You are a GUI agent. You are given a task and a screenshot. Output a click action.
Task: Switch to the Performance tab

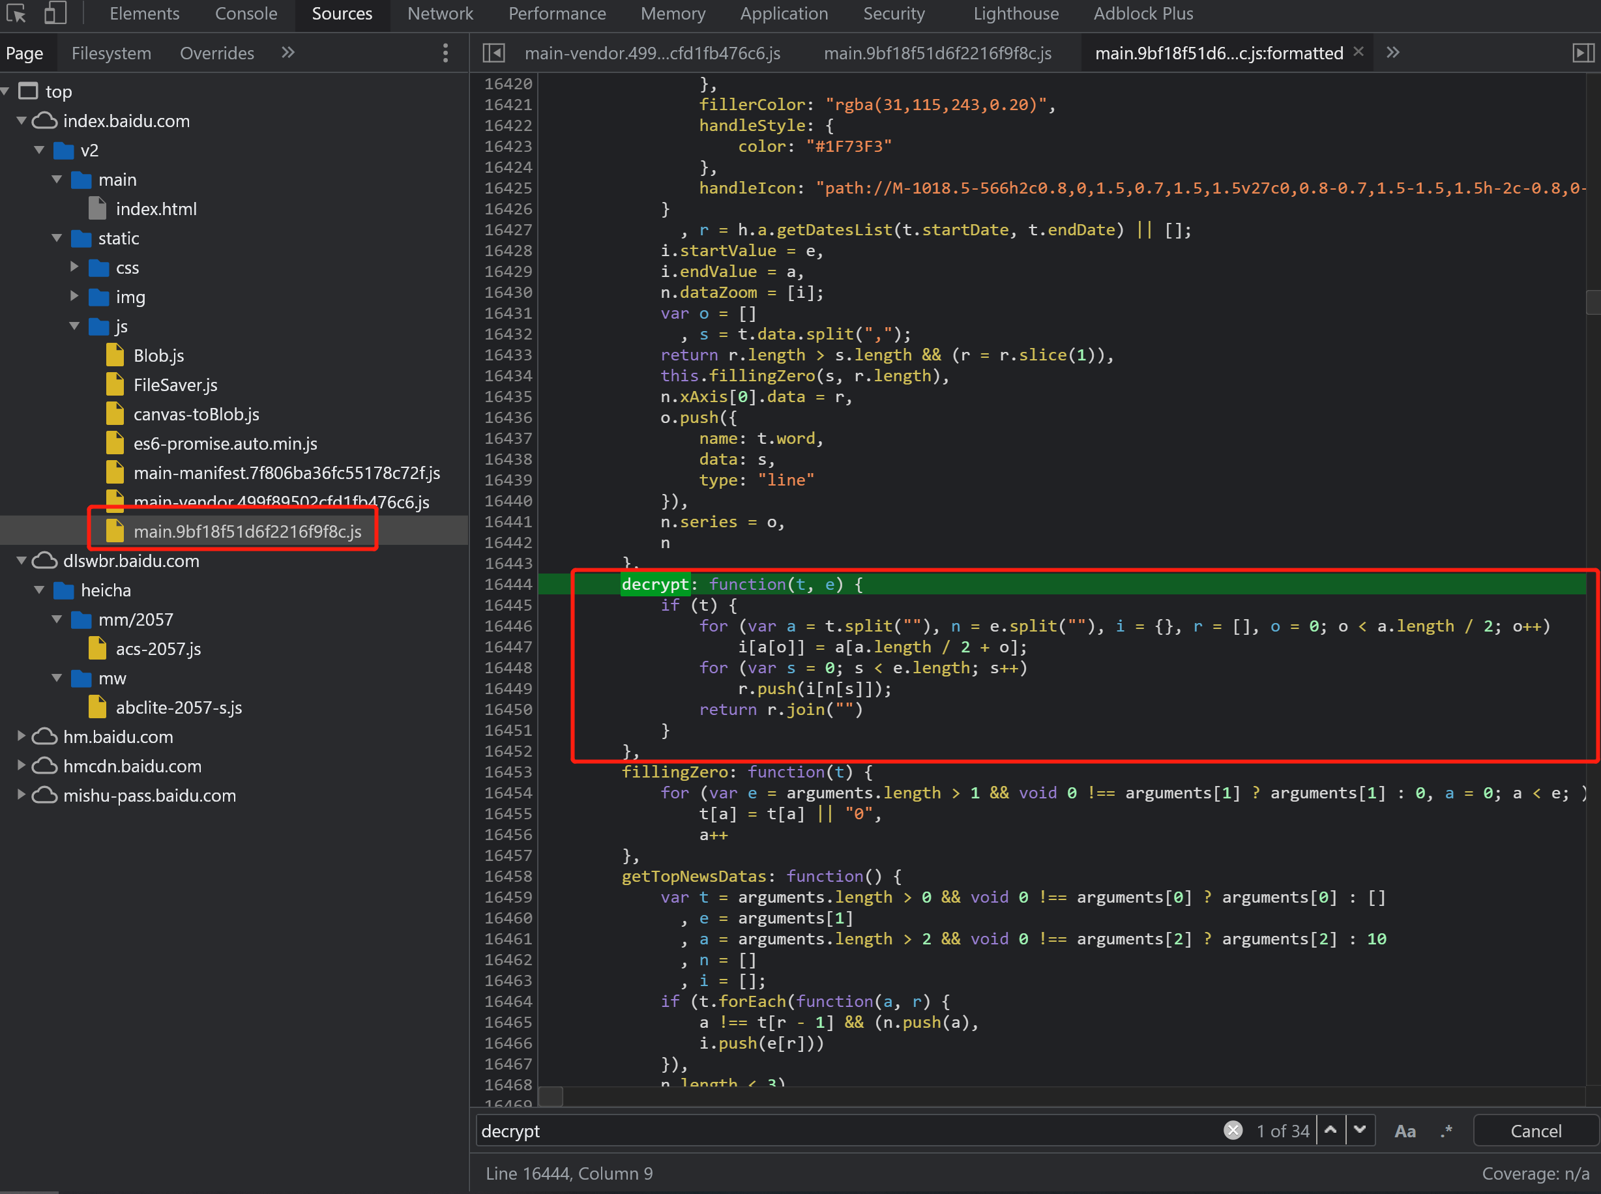point(557,14)
